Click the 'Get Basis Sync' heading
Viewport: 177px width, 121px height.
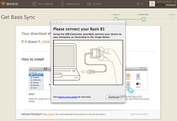pyautogui.click(x=18, y=17)
